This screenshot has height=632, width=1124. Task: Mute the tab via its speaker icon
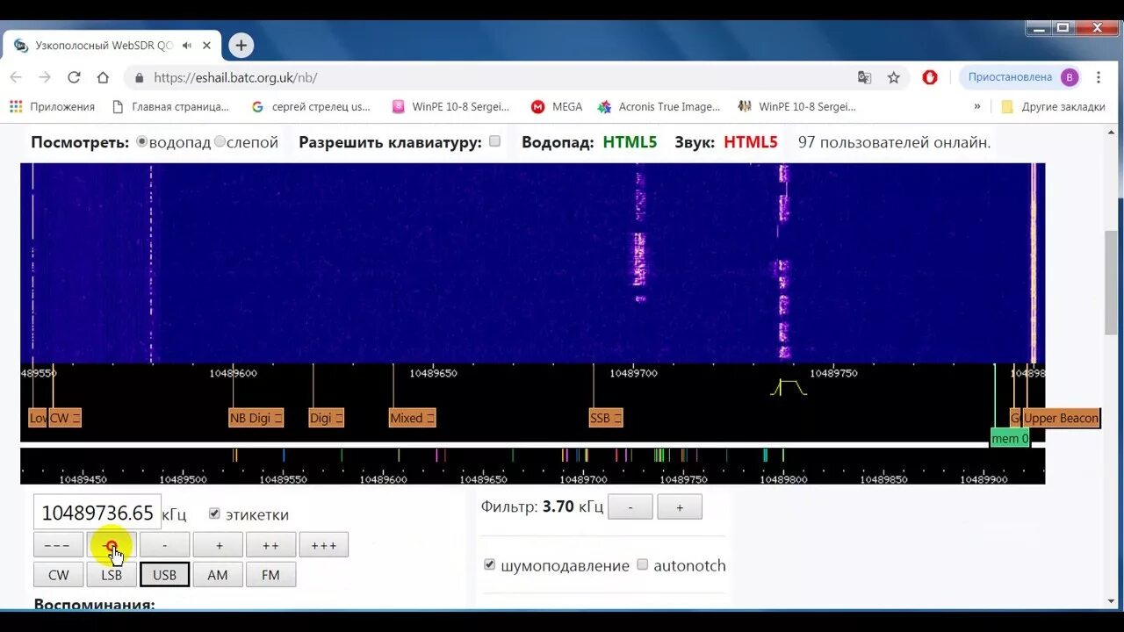186,46
